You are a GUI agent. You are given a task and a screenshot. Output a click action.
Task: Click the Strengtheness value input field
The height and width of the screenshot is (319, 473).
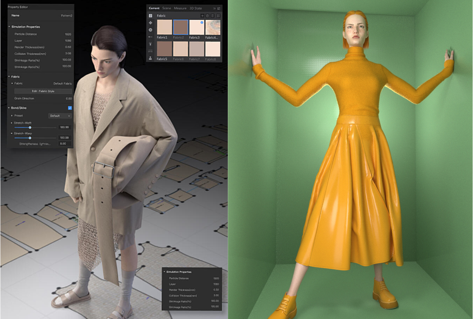coord(64,144)
